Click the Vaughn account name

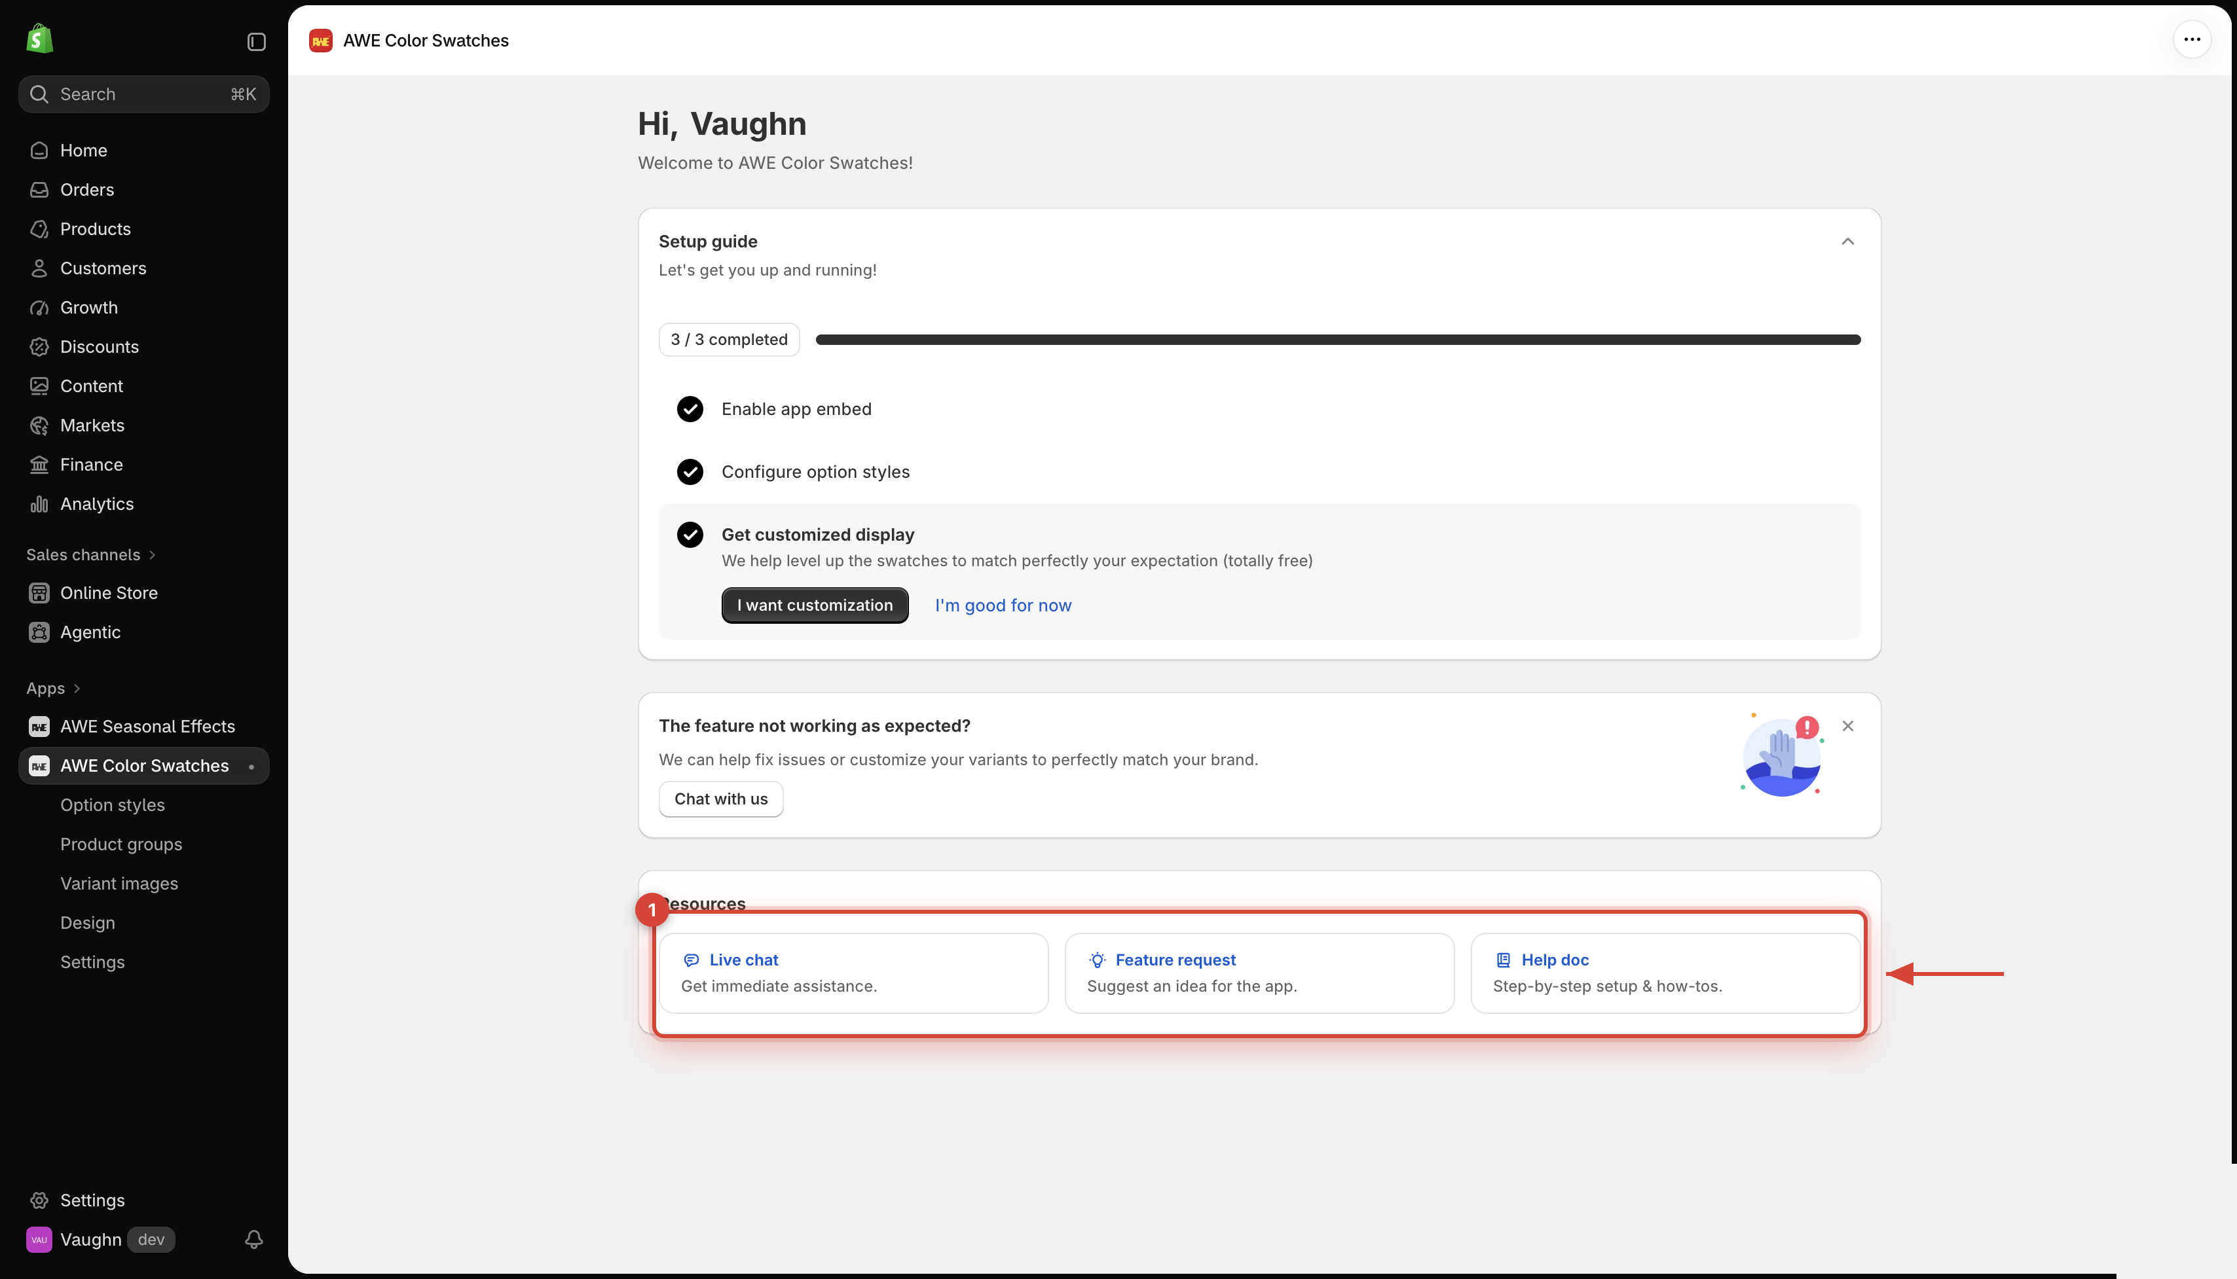[x=92, y=1240]
